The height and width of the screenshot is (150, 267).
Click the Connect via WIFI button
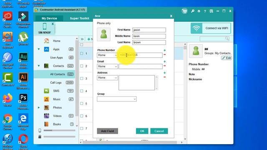pyautogui.click(x=211, y=28)
